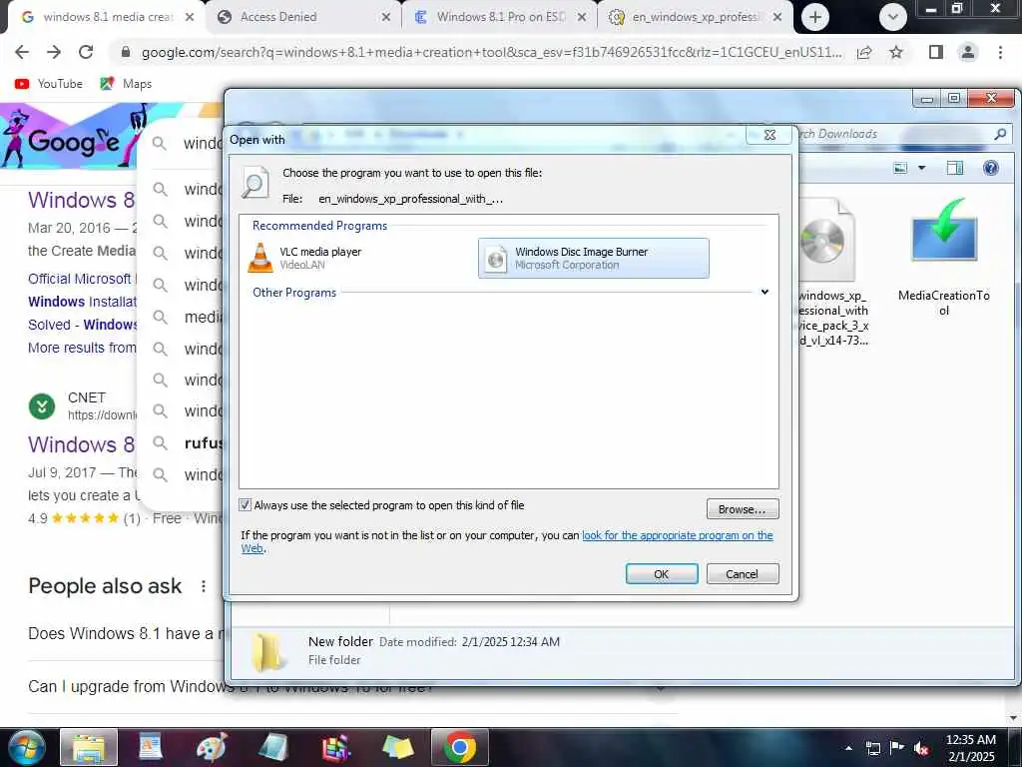This screenshot has width=1022, height=767.
Task: Open the Paint taskbar icon
Action: point(212,747)
